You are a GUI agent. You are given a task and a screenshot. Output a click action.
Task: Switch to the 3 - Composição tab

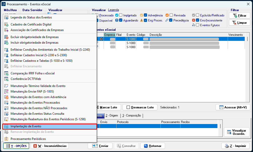[x=131, y=115]
